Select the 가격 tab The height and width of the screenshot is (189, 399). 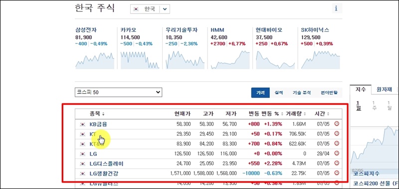point(260,93)
